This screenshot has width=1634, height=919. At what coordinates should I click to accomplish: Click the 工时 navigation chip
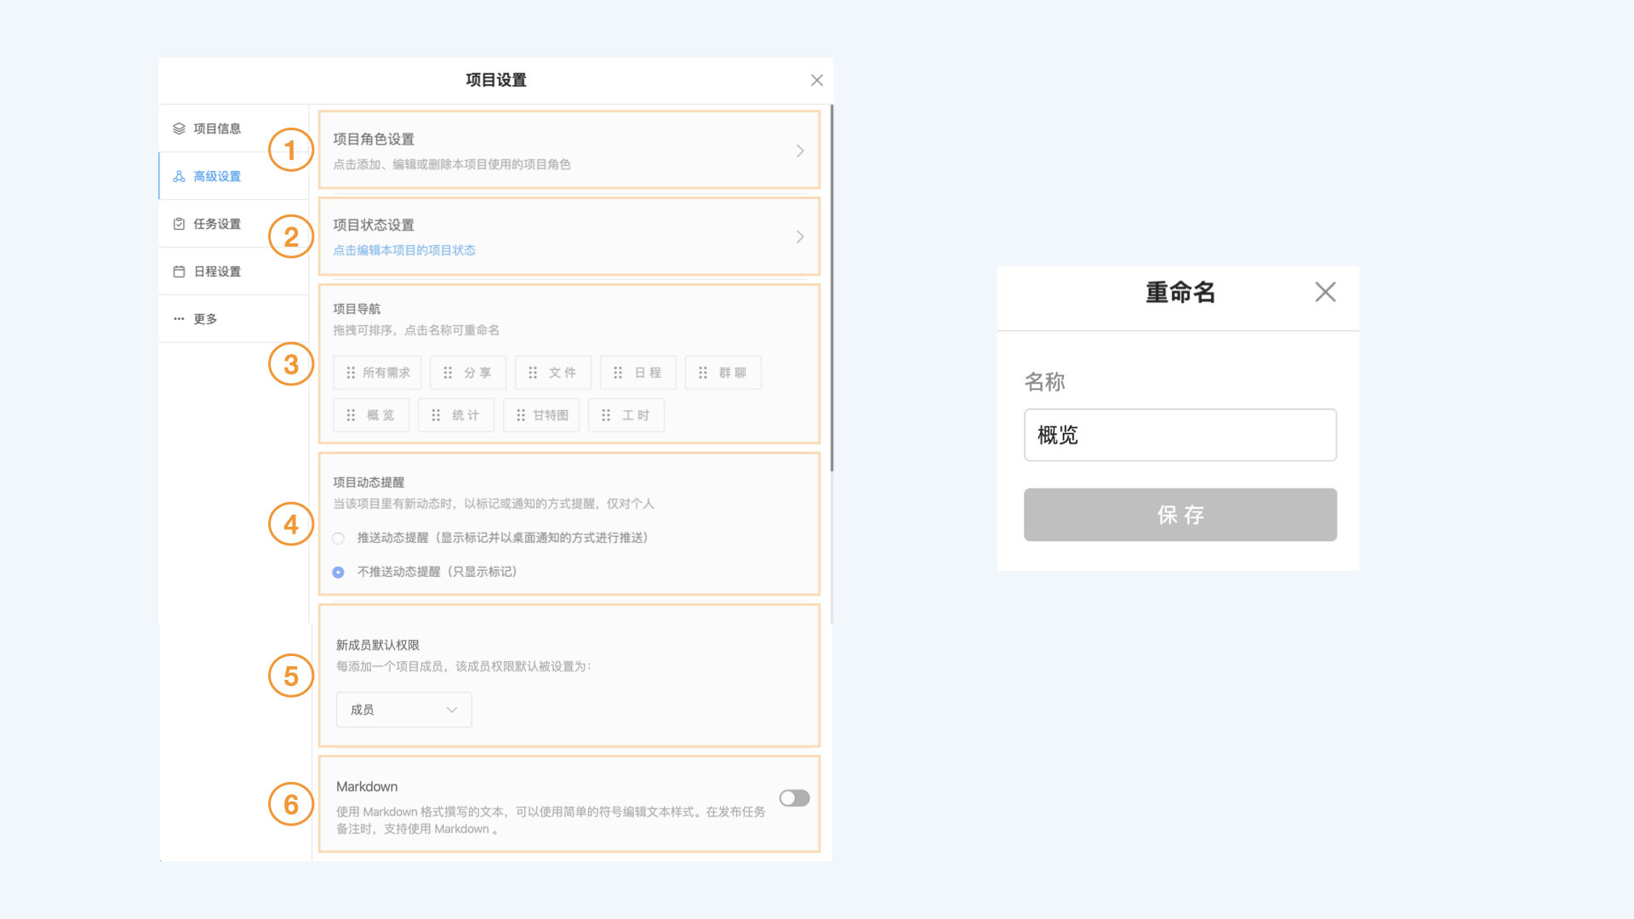626,415
